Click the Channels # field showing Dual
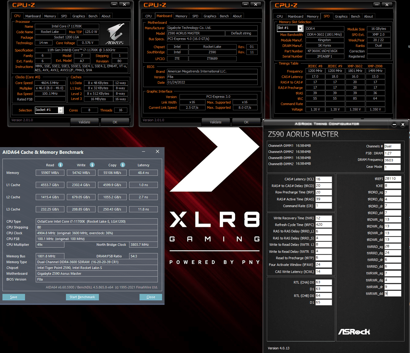Viewport: 410px width, 353px height. 392,146
